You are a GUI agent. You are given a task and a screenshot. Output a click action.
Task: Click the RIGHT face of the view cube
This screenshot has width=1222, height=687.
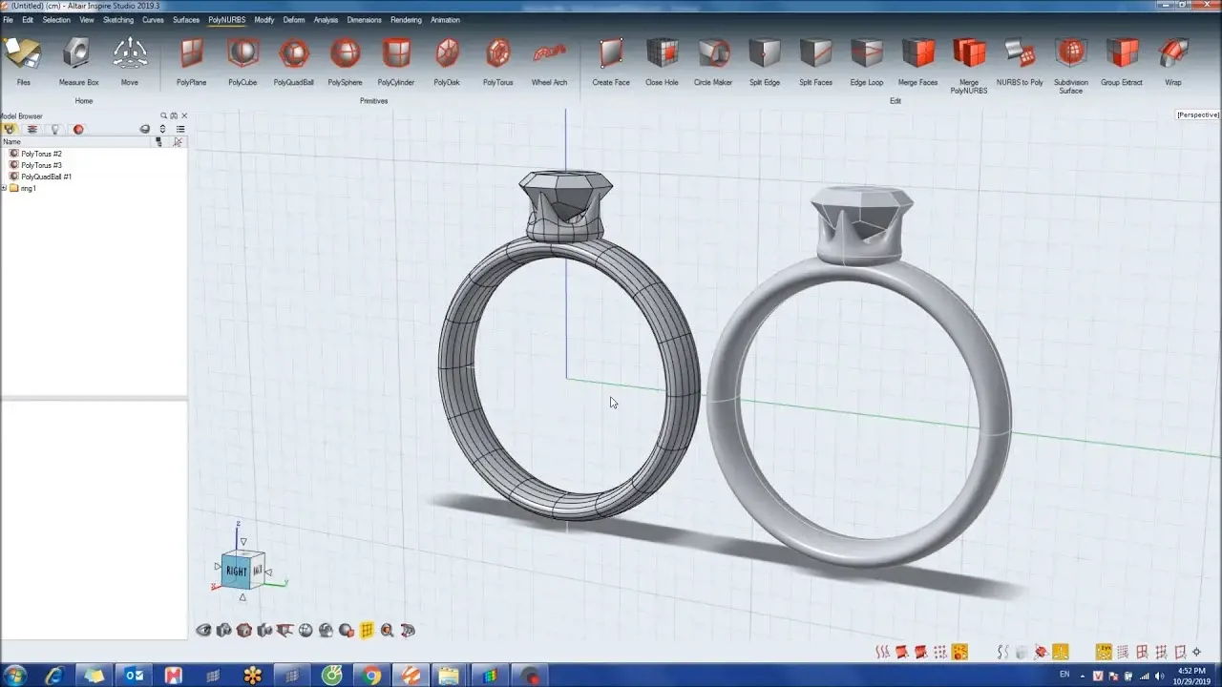click(238, 572)
